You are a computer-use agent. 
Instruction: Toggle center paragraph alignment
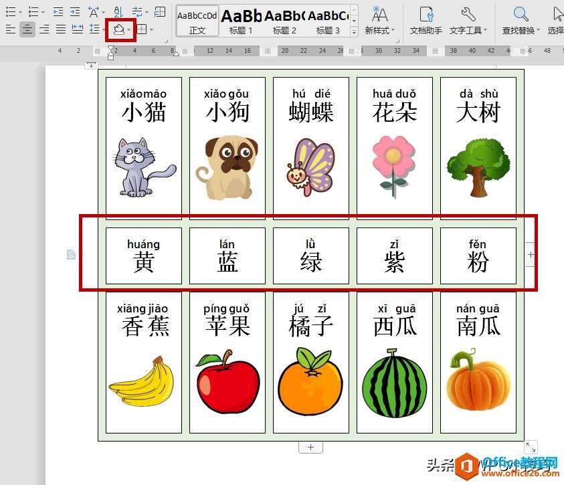27,29
